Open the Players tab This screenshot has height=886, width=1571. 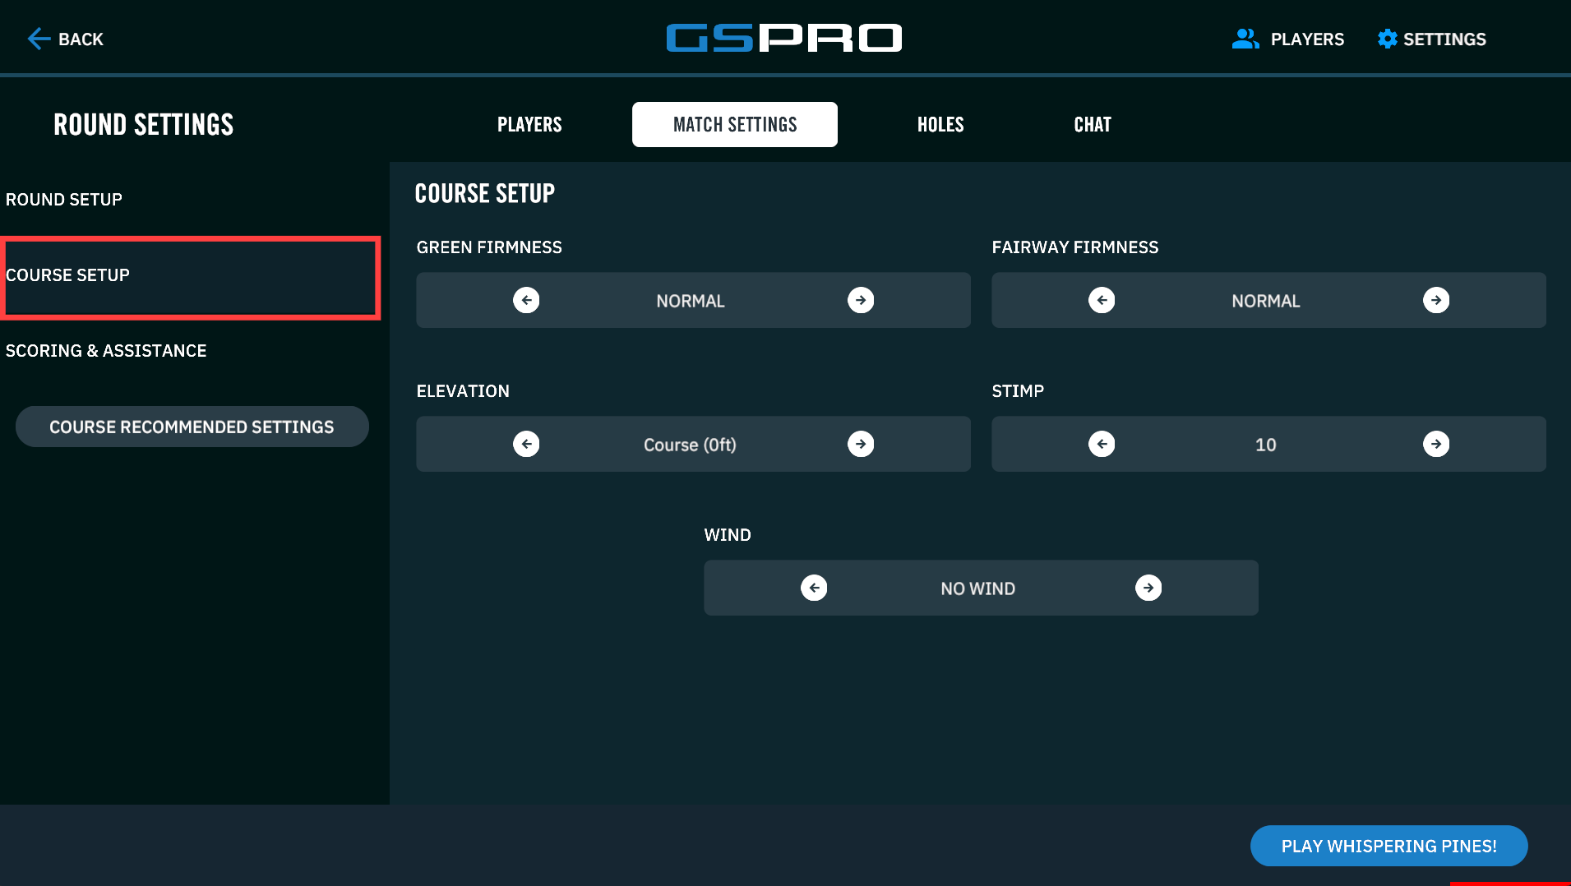(x=529, y=125)
